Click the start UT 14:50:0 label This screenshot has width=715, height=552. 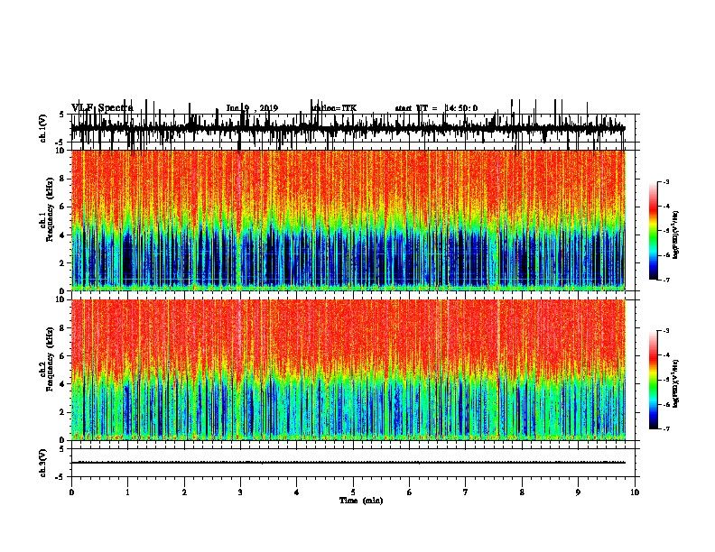click(x=436, y=108)
